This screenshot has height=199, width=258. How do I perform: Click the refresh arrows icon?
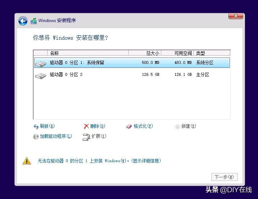pos(36,126)
